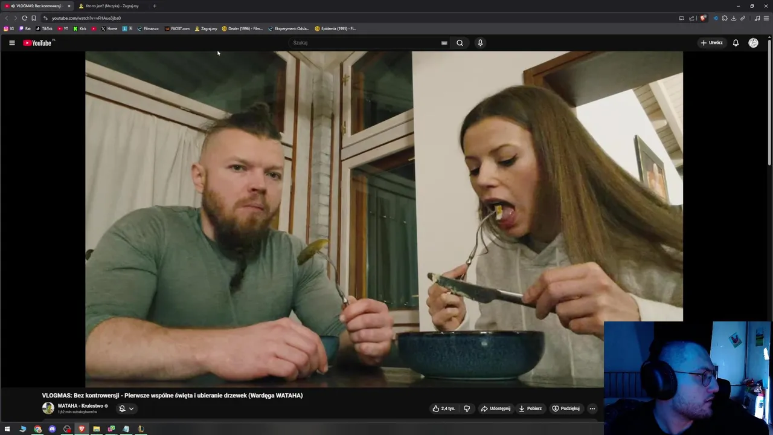
Task: Open the IG bookmark
Action: pyautogui.click(x=9, y=28)
